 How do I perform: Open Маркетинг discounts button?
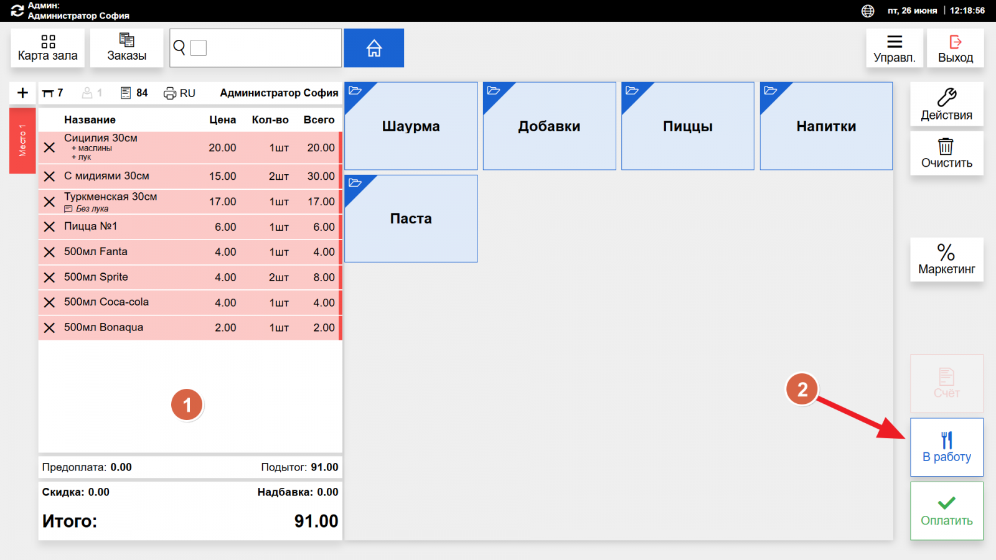(947, 259)
